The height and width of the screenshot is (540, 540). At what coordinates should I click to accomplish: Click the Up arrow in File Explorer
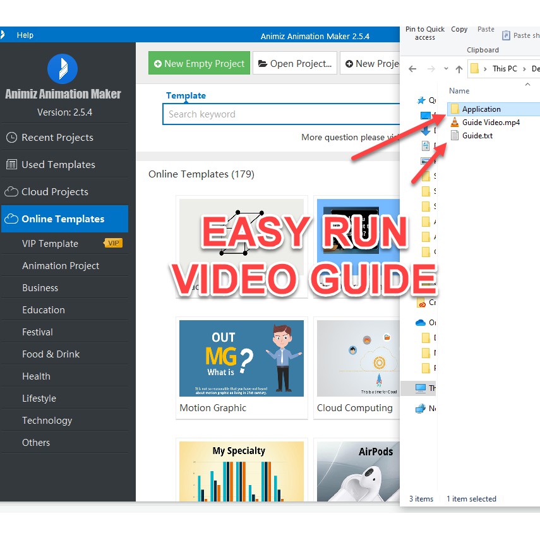coord(459,69)
